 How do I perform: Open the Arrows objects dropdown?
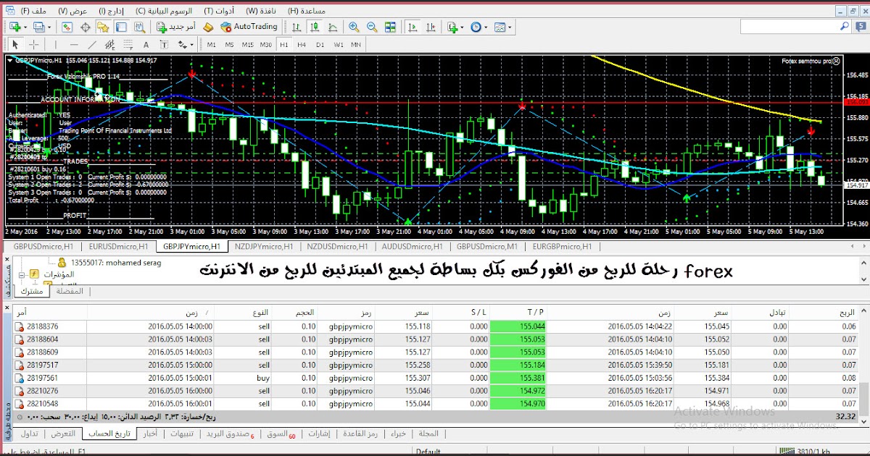[184, 45]
